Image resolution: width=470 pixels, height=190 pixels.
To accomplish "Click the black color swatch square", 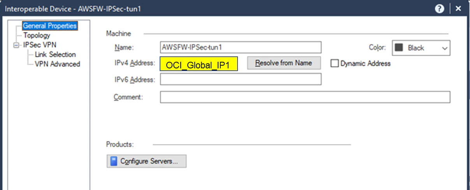I will 399,48.
